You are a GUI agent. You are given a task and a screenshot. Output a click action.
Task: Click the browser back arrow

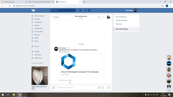click(2, 6)
